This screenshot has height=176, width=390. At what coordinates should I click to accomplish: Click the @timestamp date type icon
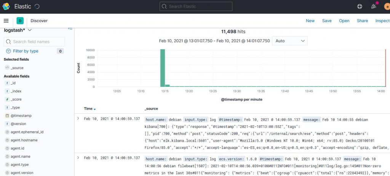click(x=7, y=116)
